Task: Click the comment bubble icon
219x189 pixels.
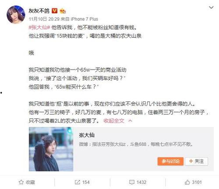Action: coord(132,182)
